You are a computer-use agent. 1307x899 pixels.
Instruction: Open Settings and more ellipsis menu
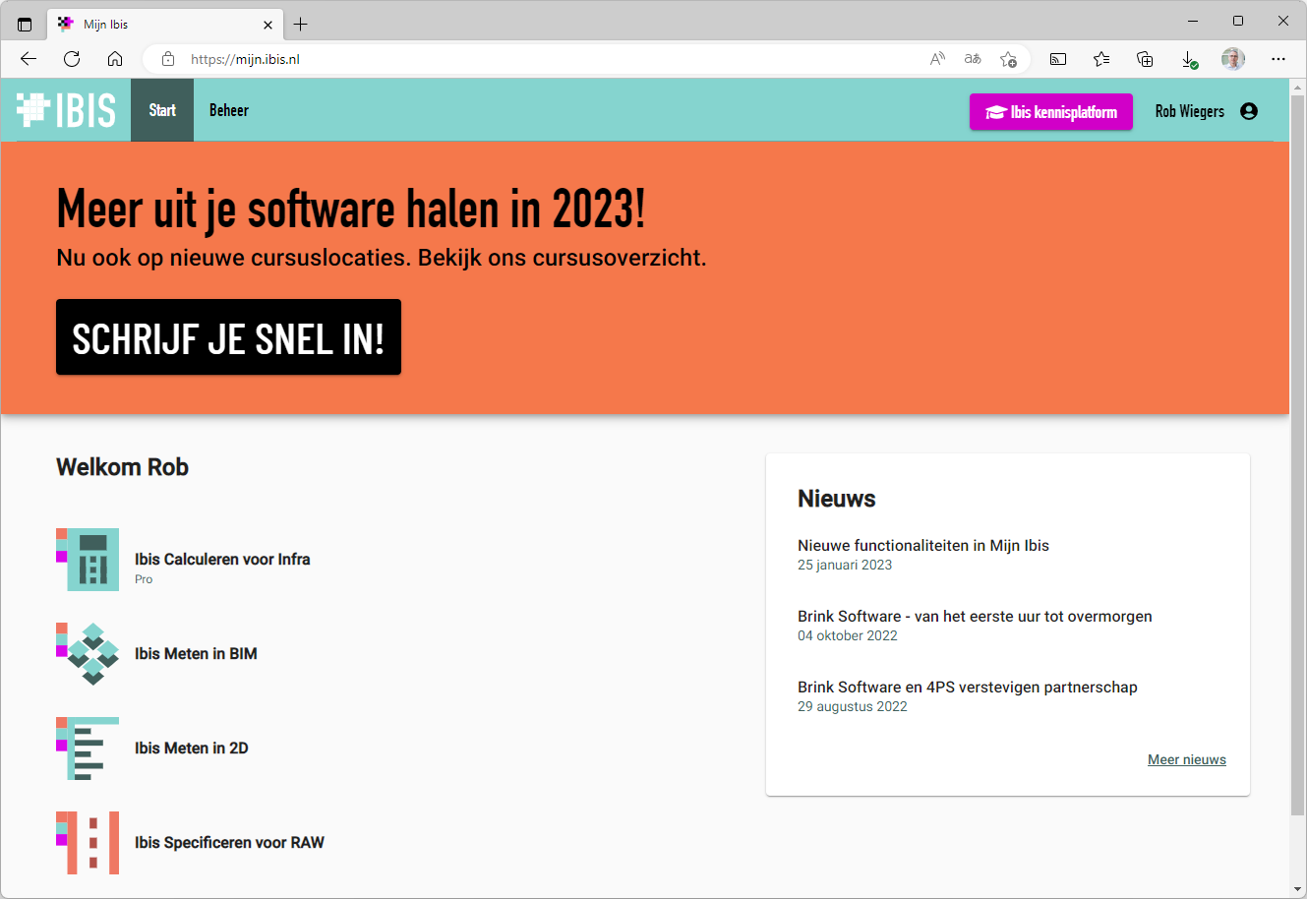click(1278, 59)
